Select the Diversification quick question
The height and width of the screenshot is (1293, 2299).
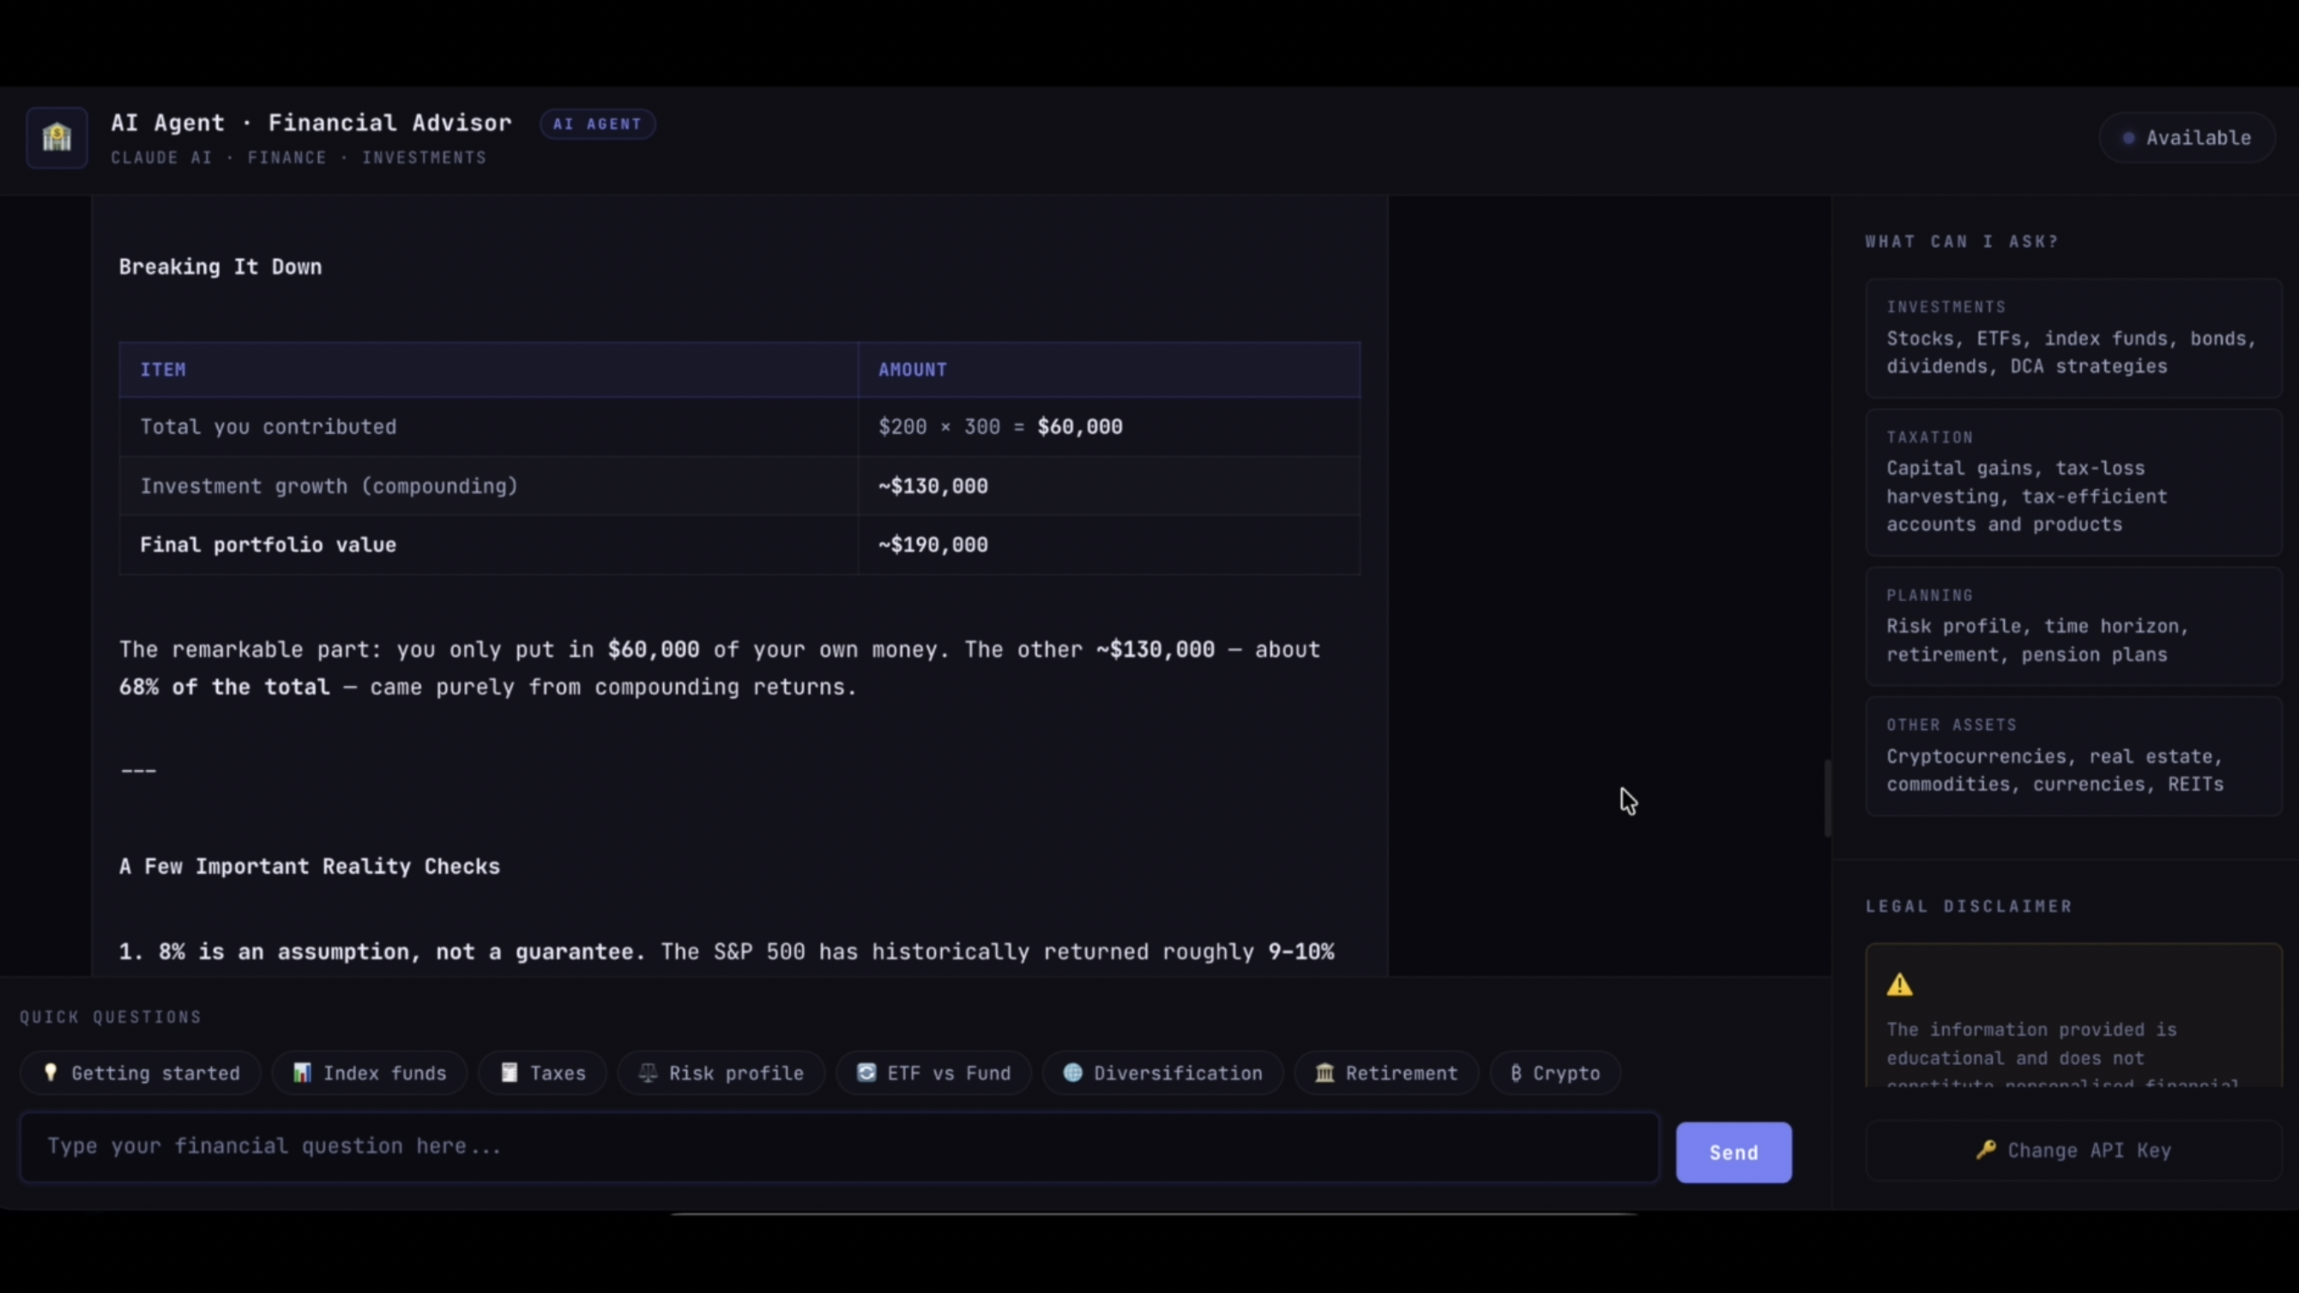1163,1073
